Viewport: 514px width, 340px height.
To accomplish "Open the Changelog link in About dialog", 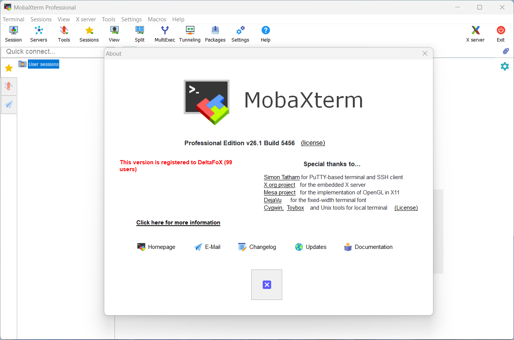I will point(257,247).
